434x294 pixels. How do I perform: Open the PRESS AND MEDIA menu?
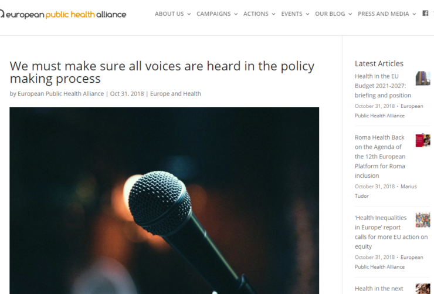click(x=384, y=14)
